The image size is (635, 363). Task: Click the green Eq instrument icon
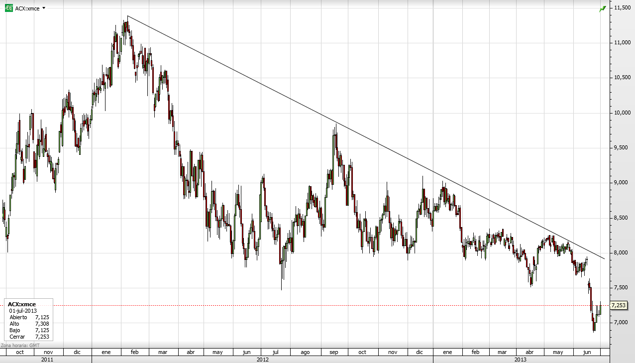point(8,8)
